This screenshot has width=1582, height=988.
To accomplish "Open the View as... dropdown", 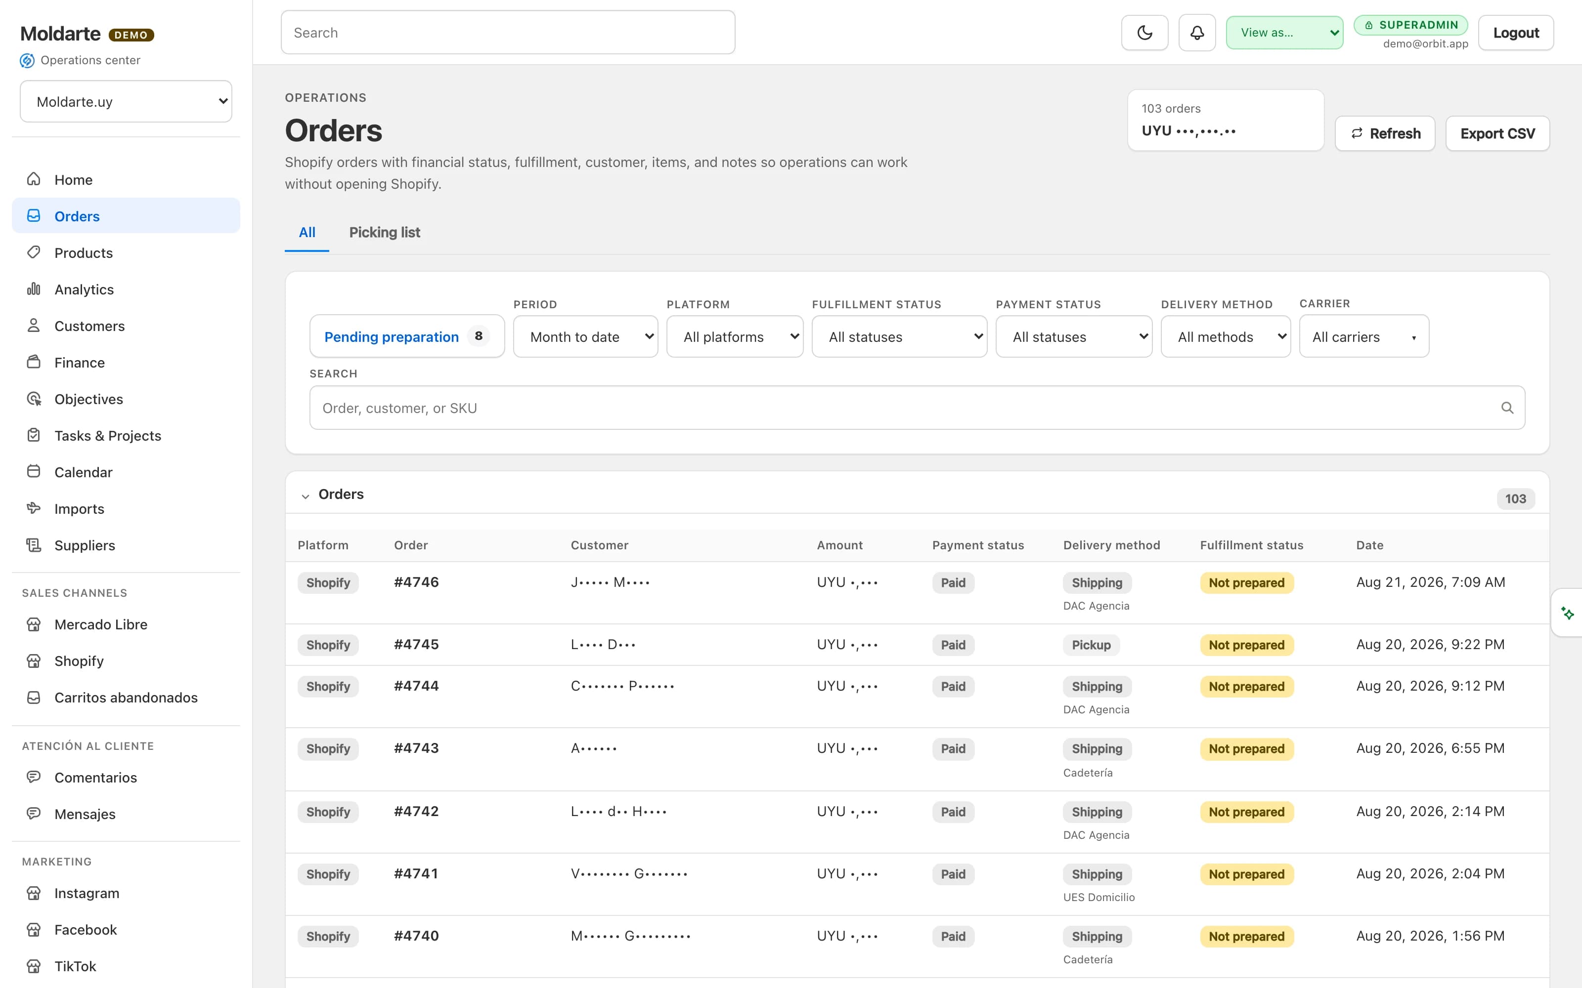I will 1284,33.
